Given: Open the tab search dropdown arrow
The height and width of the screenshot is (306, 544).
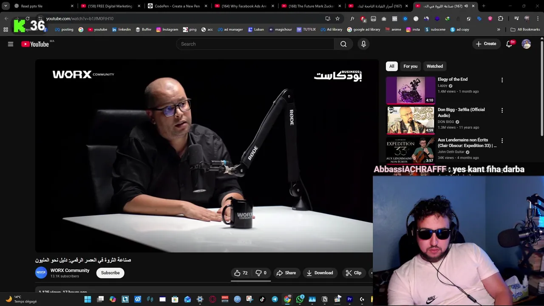Looking at the screenshot, I should pos(6,6).
